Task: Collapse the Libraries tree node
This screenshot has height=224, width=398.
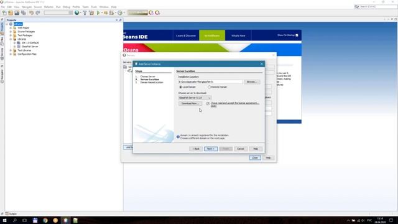Action: (11, 39)
